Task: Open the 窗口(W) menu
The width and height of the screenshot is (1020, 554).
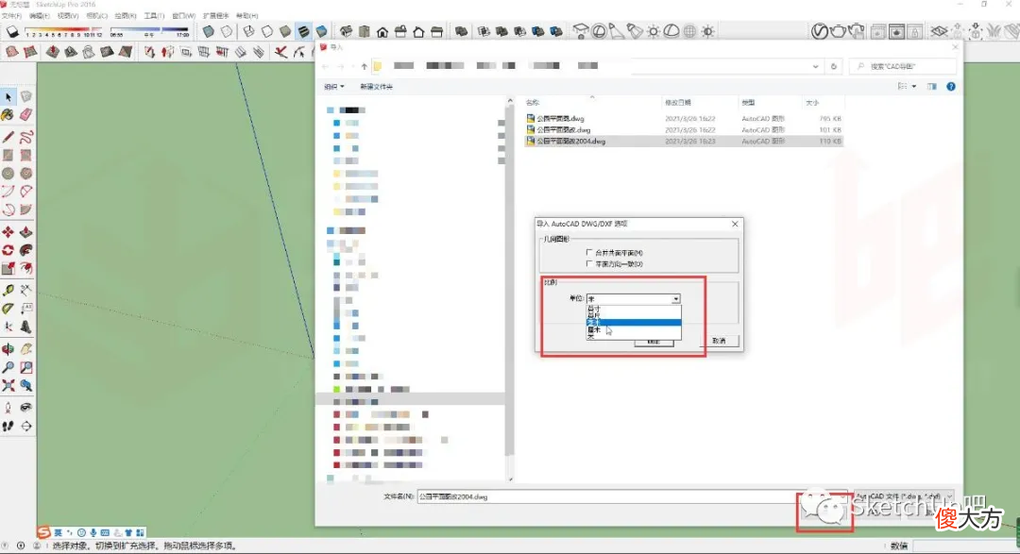Action: tap(183, 16)
